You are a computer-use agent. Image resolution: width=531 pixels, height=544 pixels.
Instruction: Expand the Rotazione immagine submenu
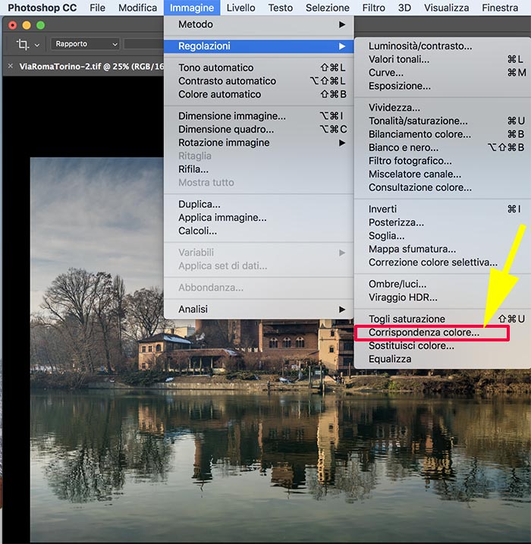pos(259,143)
